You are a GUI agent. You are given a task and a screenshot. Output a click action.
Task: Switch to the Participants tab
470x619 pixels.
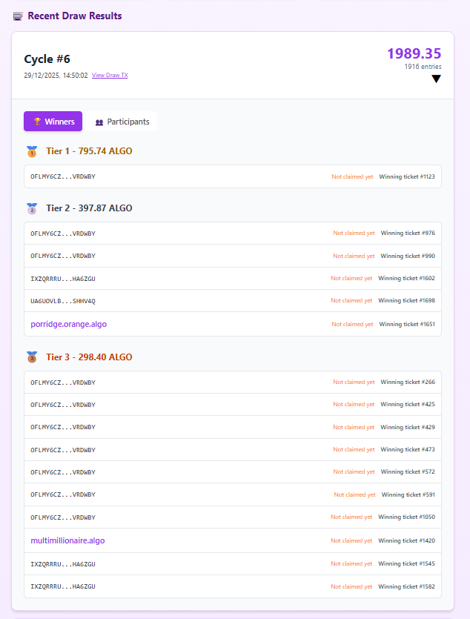122,121
